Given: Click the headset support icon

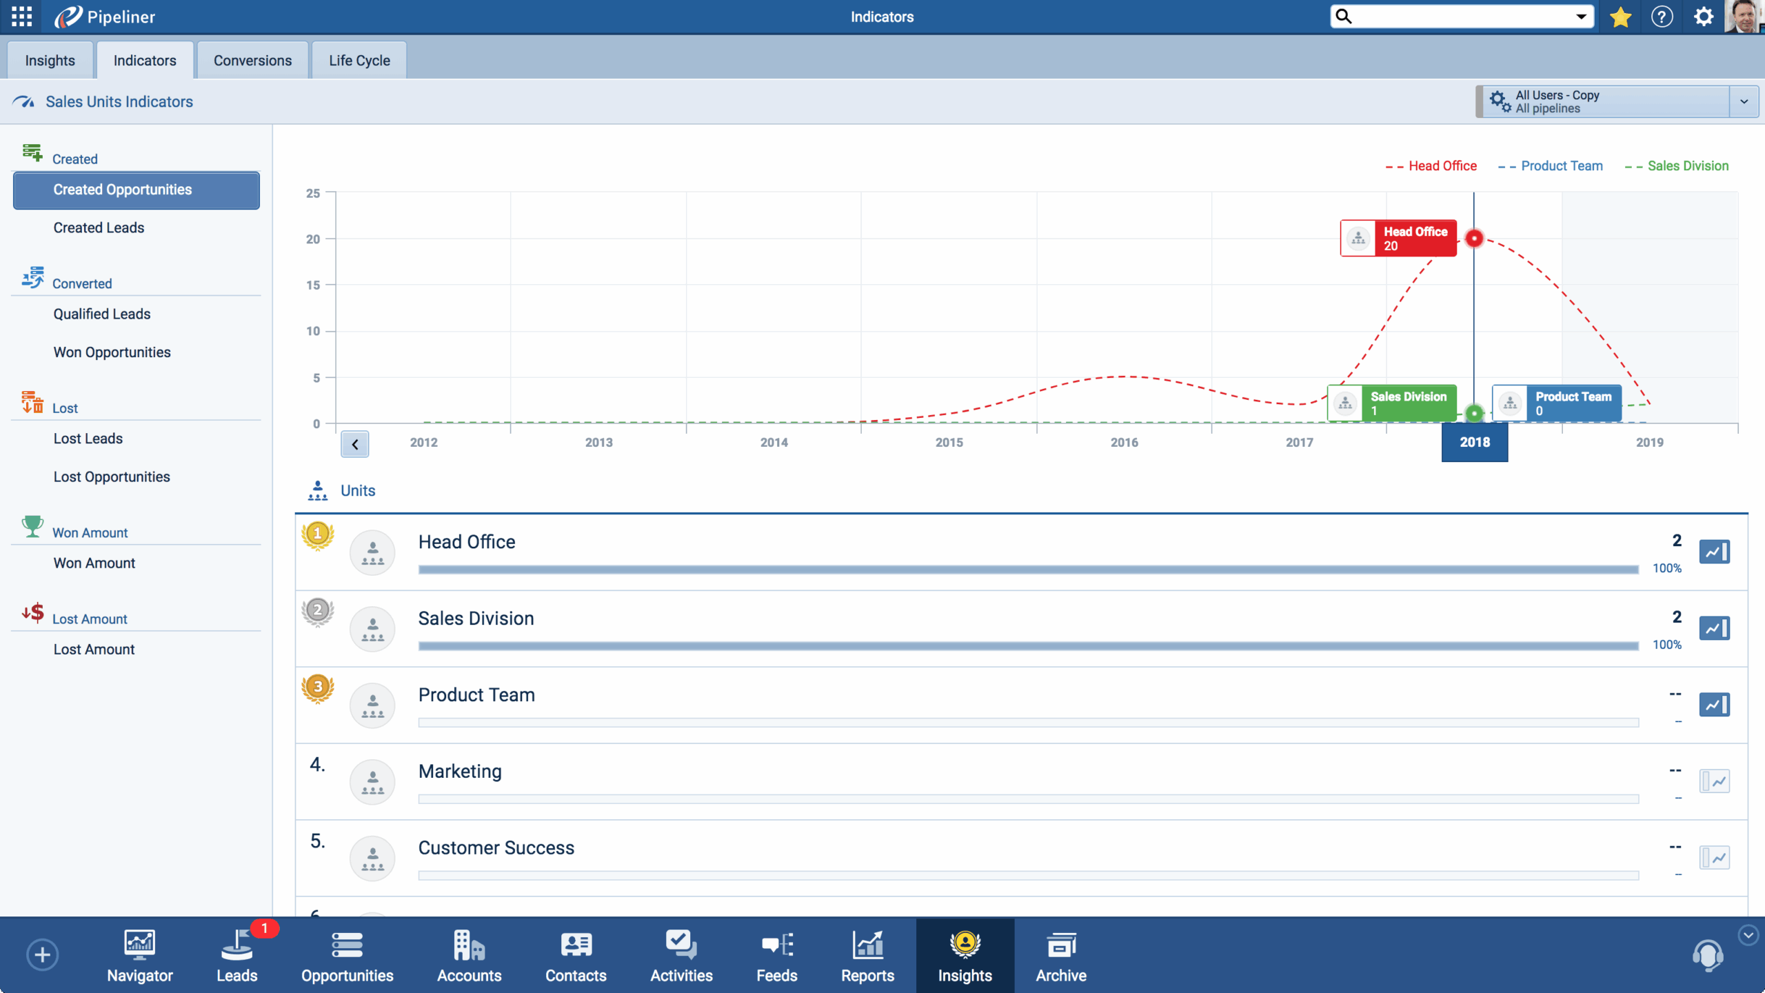Looking at the screenshot, I should click(1708, 955).
